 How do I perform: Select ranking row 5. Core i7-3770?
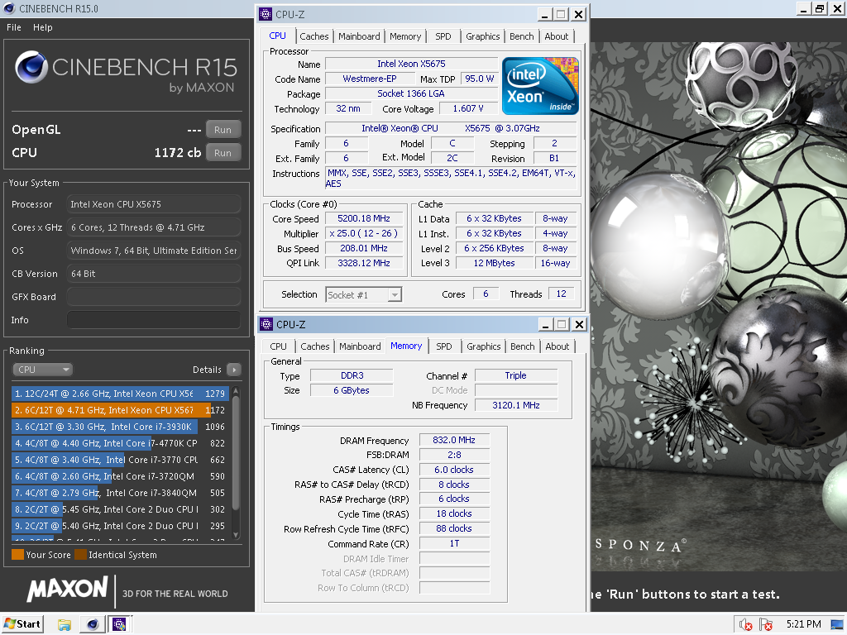point(120,460)
